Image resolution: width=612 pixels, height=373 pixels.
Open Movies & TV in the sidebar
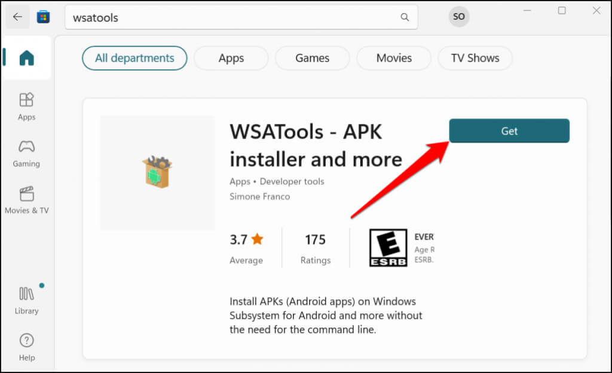click(x=27, y=200)
